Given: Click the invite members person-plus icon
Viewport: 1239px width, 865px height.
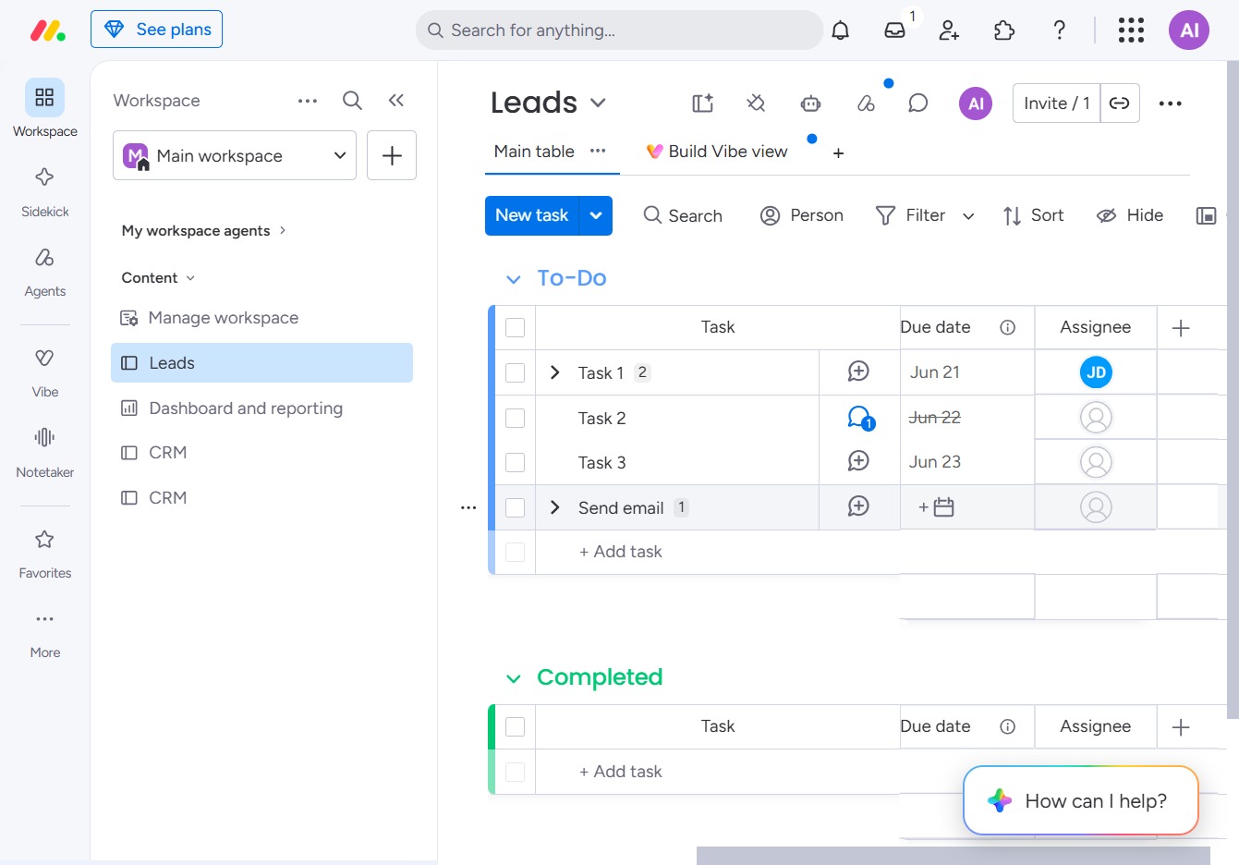Looking at the screenshot, I should click(x=949, y=30).
